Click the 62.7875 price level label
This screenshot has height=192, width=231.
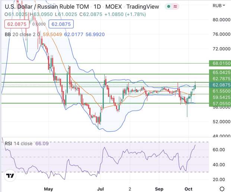coord(220,78)
